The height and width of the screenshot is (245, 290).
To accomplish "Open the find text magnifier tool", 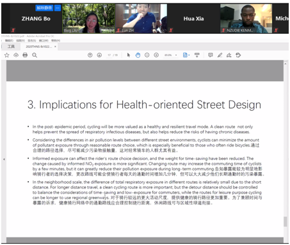I will pyautogui.click(x=35, y=55).
